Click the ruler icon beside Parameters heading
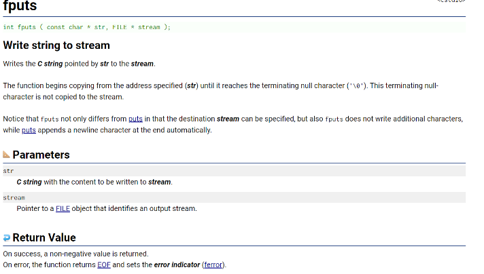The image size is (484, 274). pos(7,154)
